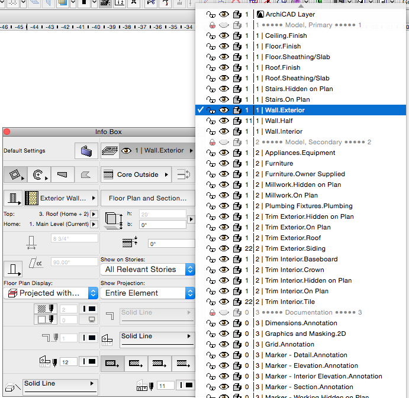Unlock the Wall.Interior layer lock icon

tap(211, 131)
